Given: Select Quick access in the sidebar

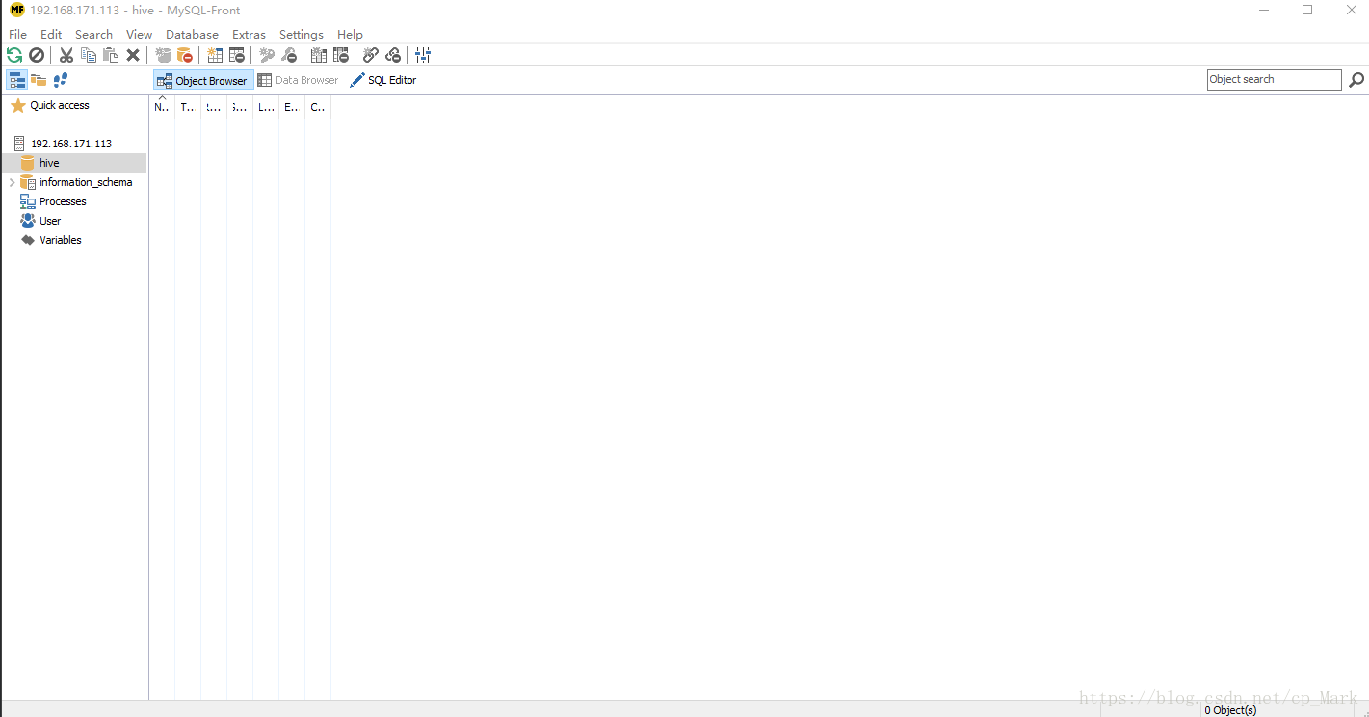Looking at the screenshot, I should click(x=59, y=105).
